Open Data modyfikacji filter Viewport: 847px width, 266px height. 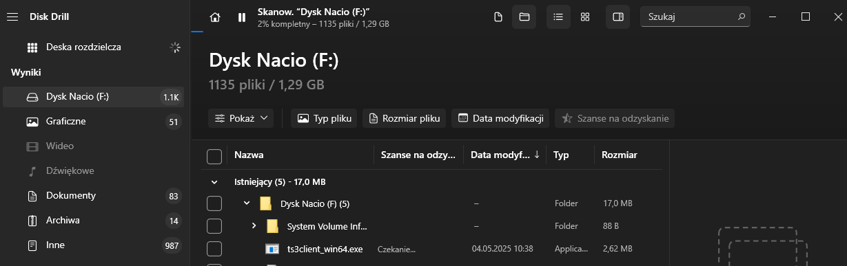point(501,118)
